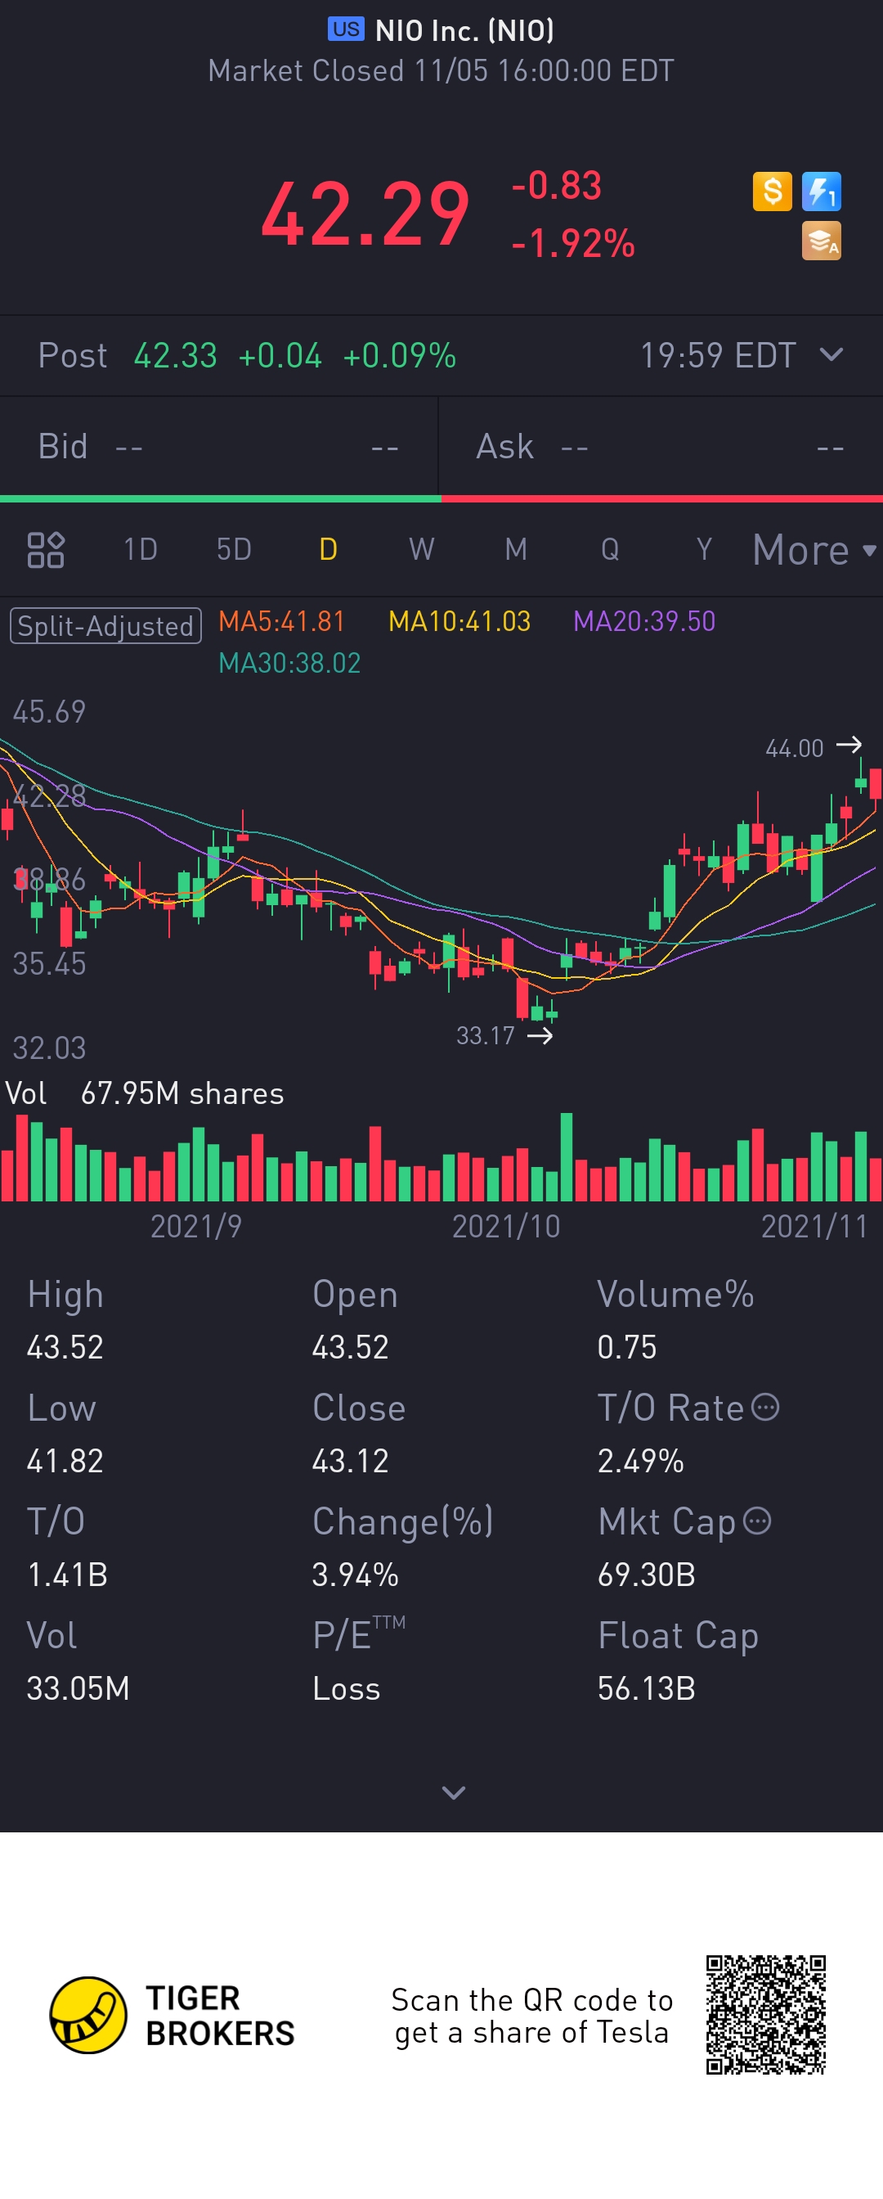Tap the T/O Rate value 2.49%
Viewport: 883px width, 2199px height.
(641, 1461)
